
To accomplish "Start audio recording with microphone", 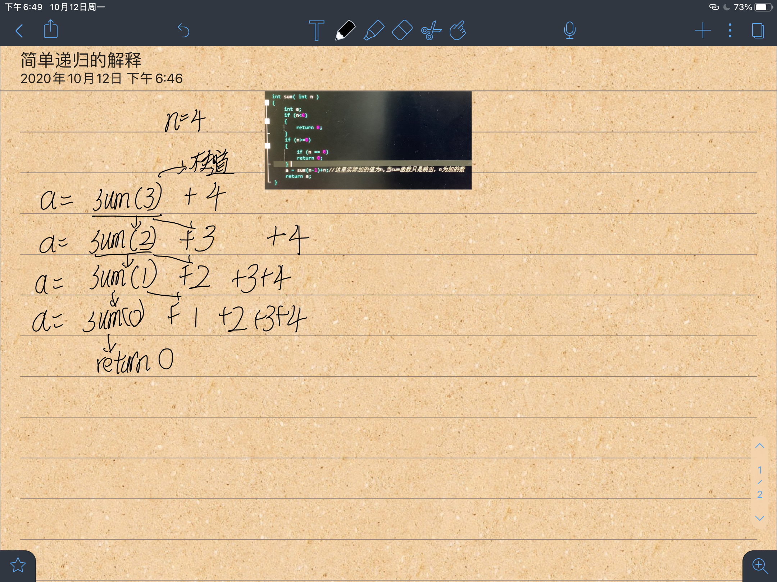I will click(569, 31).
